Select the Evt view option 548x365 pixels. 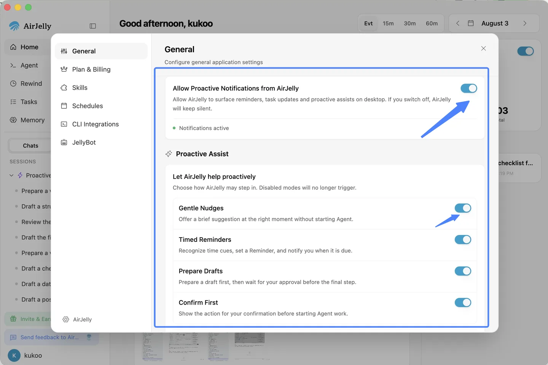pos(368,23)
